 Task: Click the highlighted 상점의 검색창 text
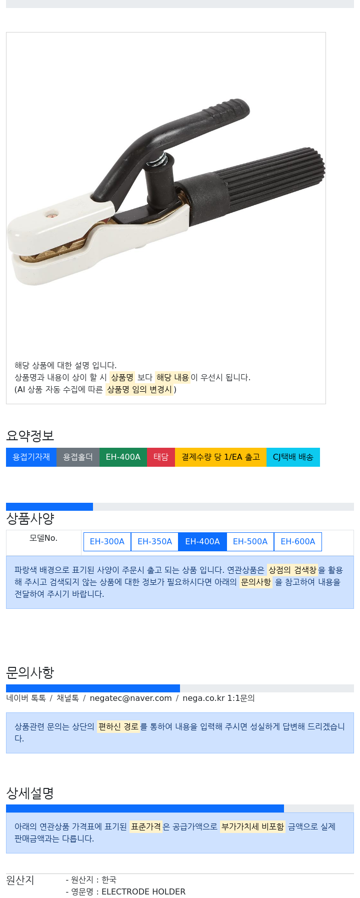pos(292,570)
